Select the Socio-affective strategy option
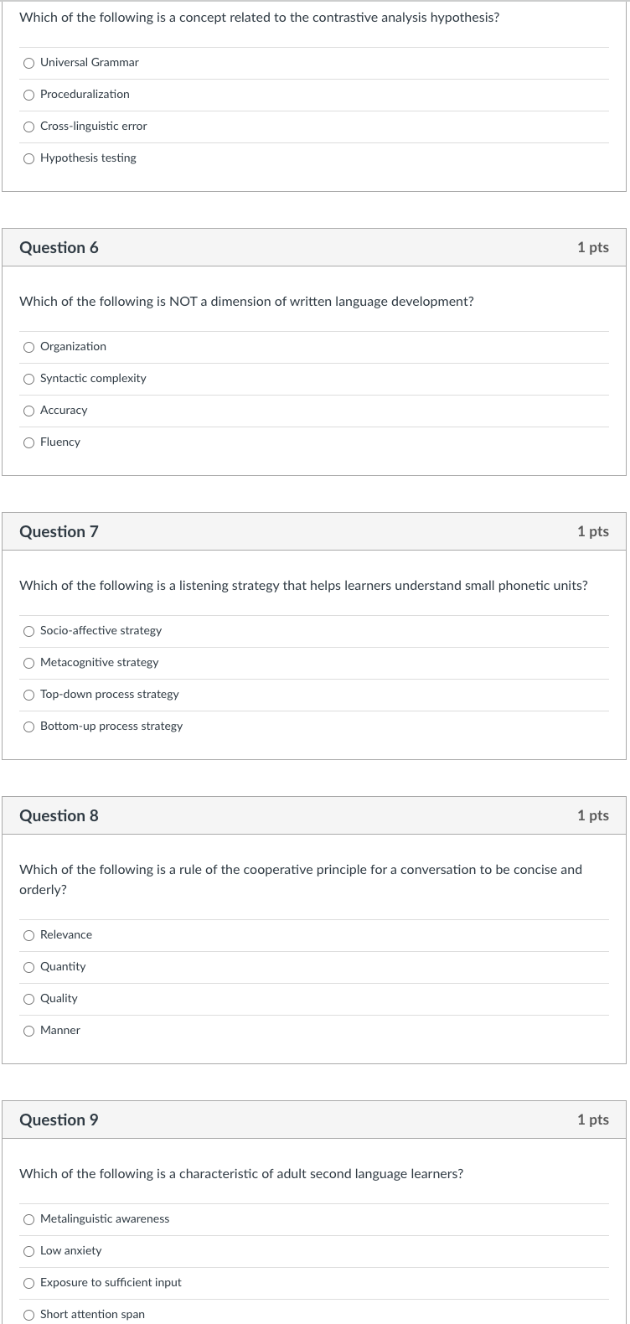This screenshot has width=630, height=1324. pos(28,631)
